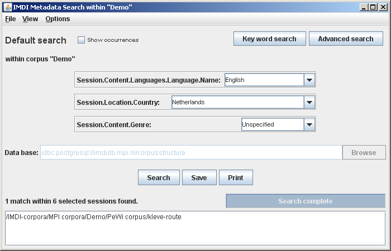
Task: Expand the Genre dropdown set to Unspecified
Action: (309, 124)
